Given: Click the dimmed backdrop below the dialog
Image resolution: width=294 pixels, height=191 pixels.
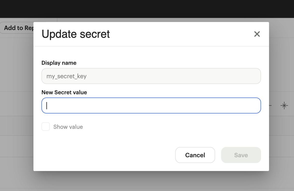Looking at the screenshot, I should pos(147,181).
